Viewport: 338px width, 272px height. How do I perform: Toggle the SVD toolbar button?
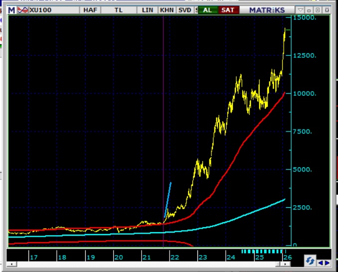[x=184, y=10]
